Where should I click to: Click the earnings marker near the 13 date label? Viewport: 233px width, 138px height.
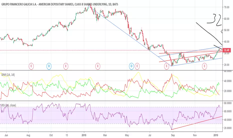[x=66, y=66]
